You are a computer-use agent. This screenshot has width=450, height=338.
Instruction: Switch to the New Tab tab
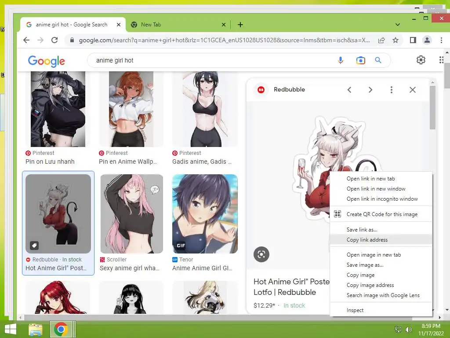pyautogui.click(x=178, y=25)
